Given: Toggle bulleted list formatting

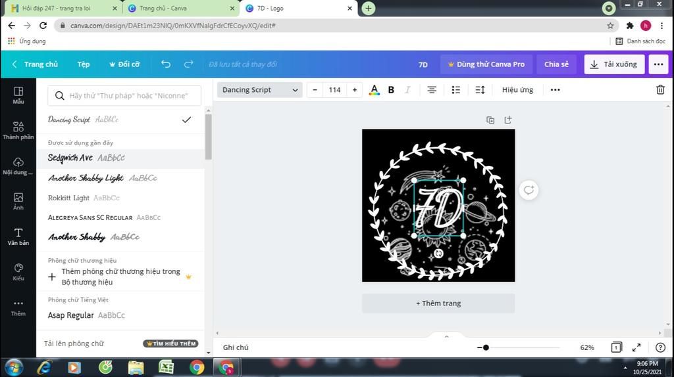Looking at the screenshot, I should point(455,89).
